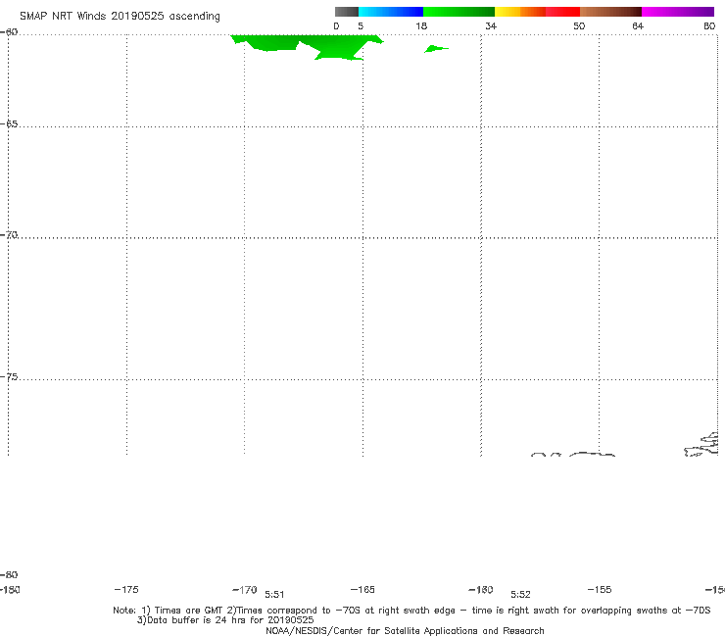725x637 pixels.
Task: Click the color bar label "18"
Action: click(x=421, y=25)
